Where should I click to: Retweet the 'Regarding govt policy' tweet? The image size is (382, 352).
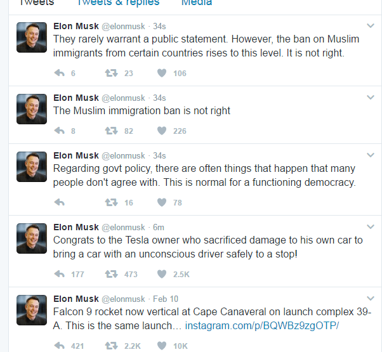pyautogui.click(x=111, y=202)
